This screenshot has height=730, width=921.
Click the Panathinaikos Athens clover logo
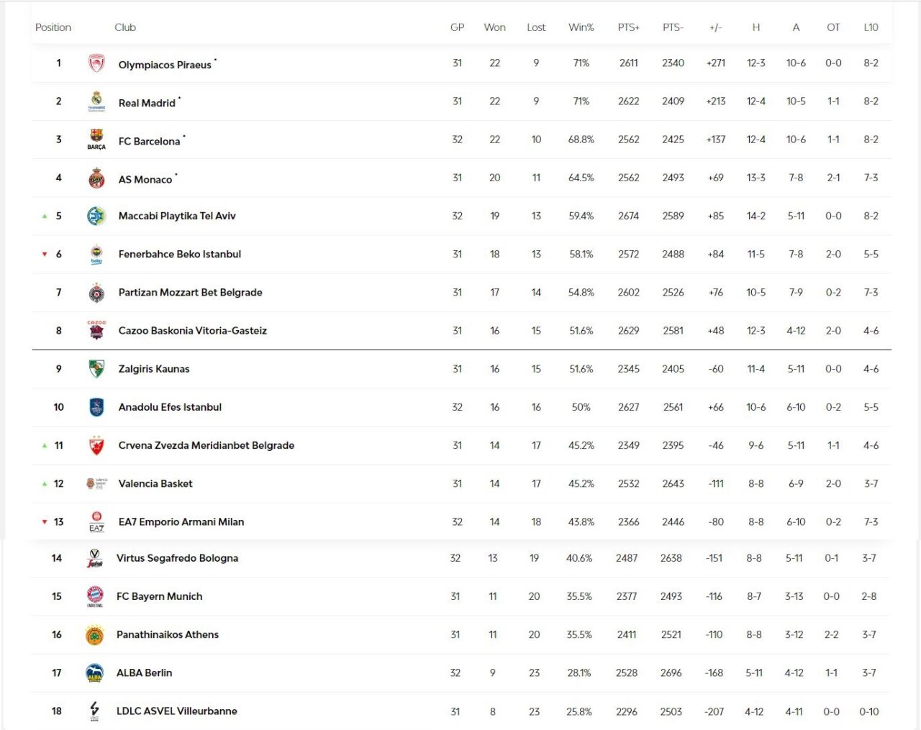(x=95, y=635)
